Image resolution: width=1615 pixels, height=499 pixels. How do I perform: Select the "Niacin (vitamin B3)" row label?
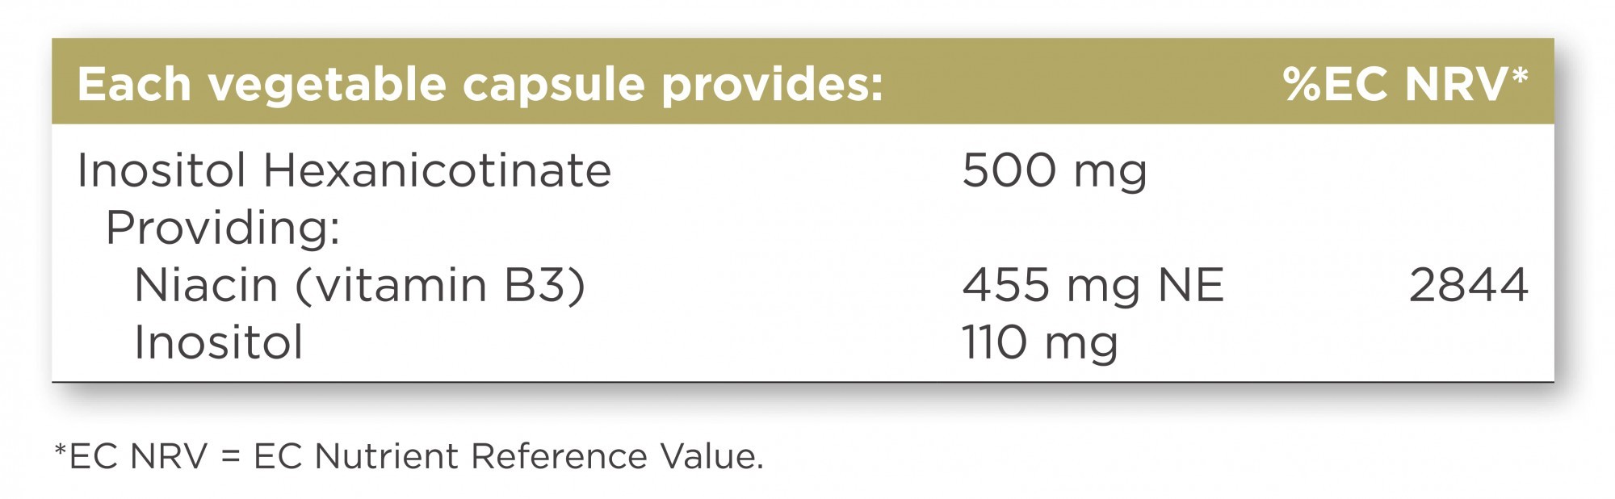[x=359, y=285]
